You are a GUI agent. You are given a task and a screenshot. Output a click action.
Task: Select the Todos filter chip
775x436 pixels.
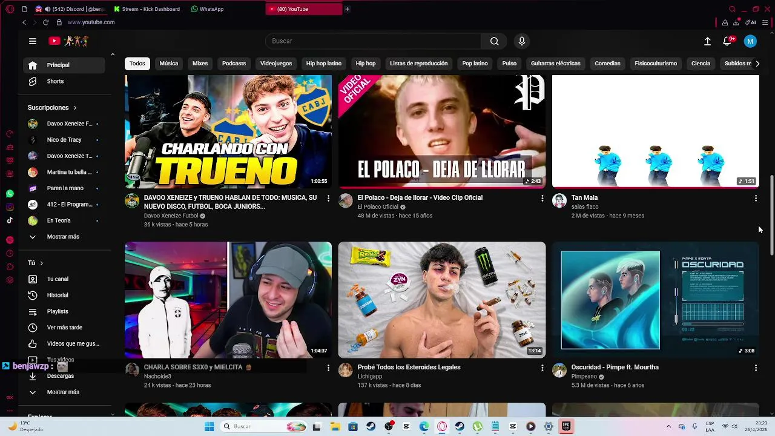click(137, 64)
